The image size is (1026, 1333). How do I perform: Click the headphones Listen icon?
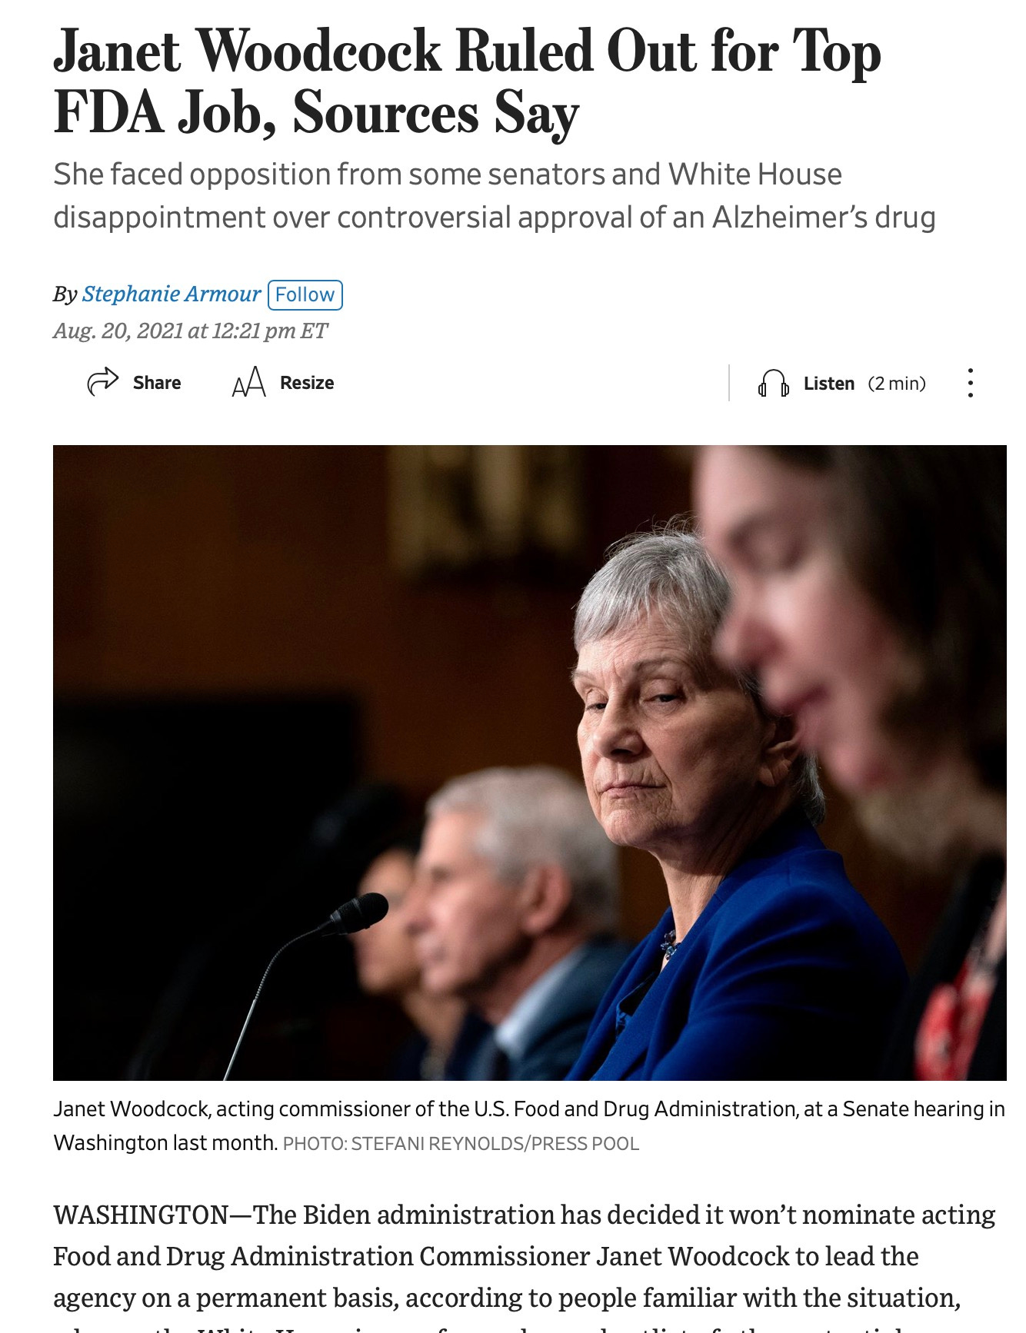coord(773,383)
